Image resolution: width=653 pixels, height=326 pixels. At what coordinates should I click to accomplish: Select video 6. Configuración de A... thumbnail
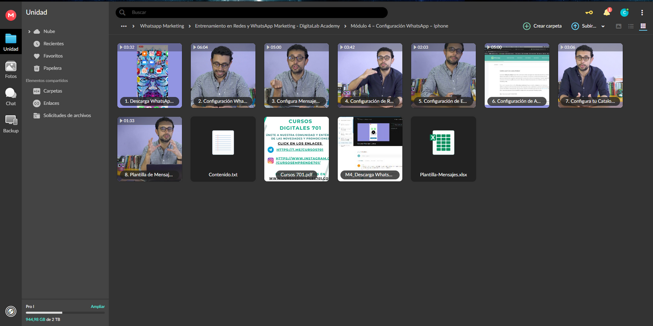[x=517, y=76]
